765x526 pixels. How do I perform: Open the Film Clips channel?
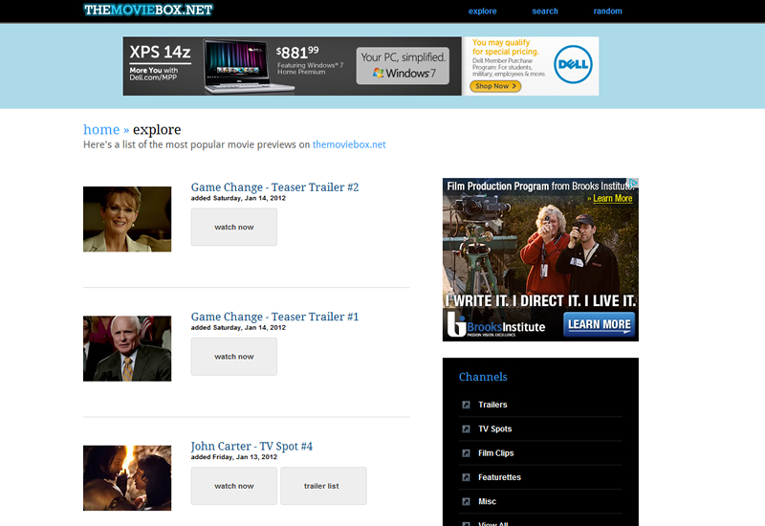pyautogui.click(x=495, y=452)
